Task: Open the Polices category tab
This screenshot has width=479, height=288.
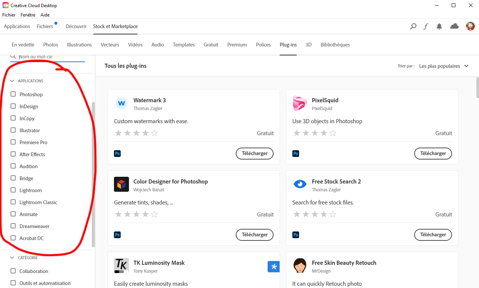Action: [x=263, y=45]
